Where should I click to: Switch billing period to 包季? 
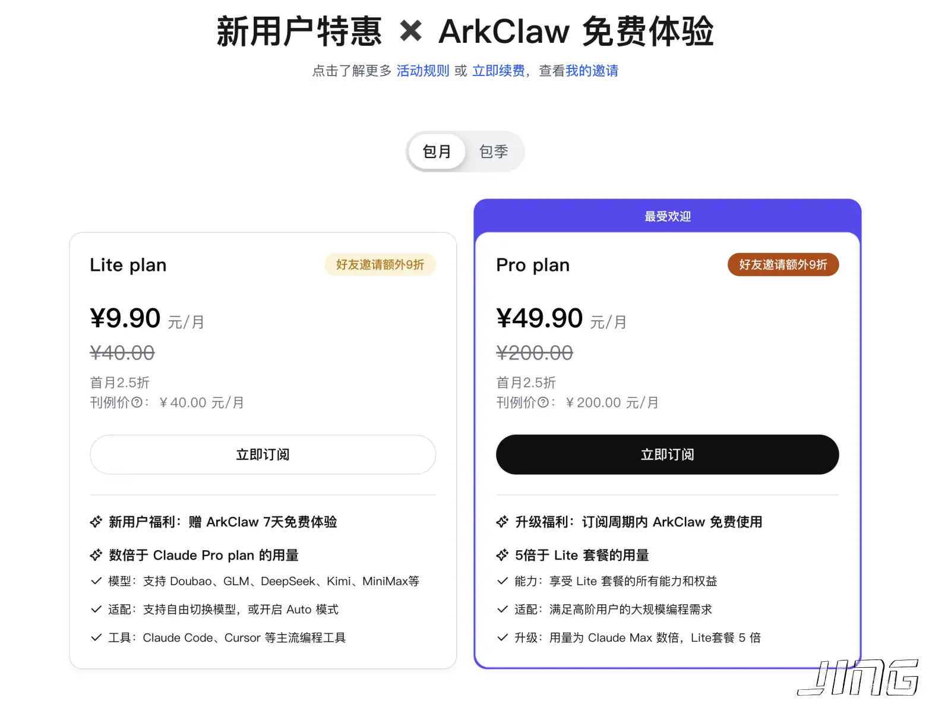pyautogui.click(x=494, y=151)
